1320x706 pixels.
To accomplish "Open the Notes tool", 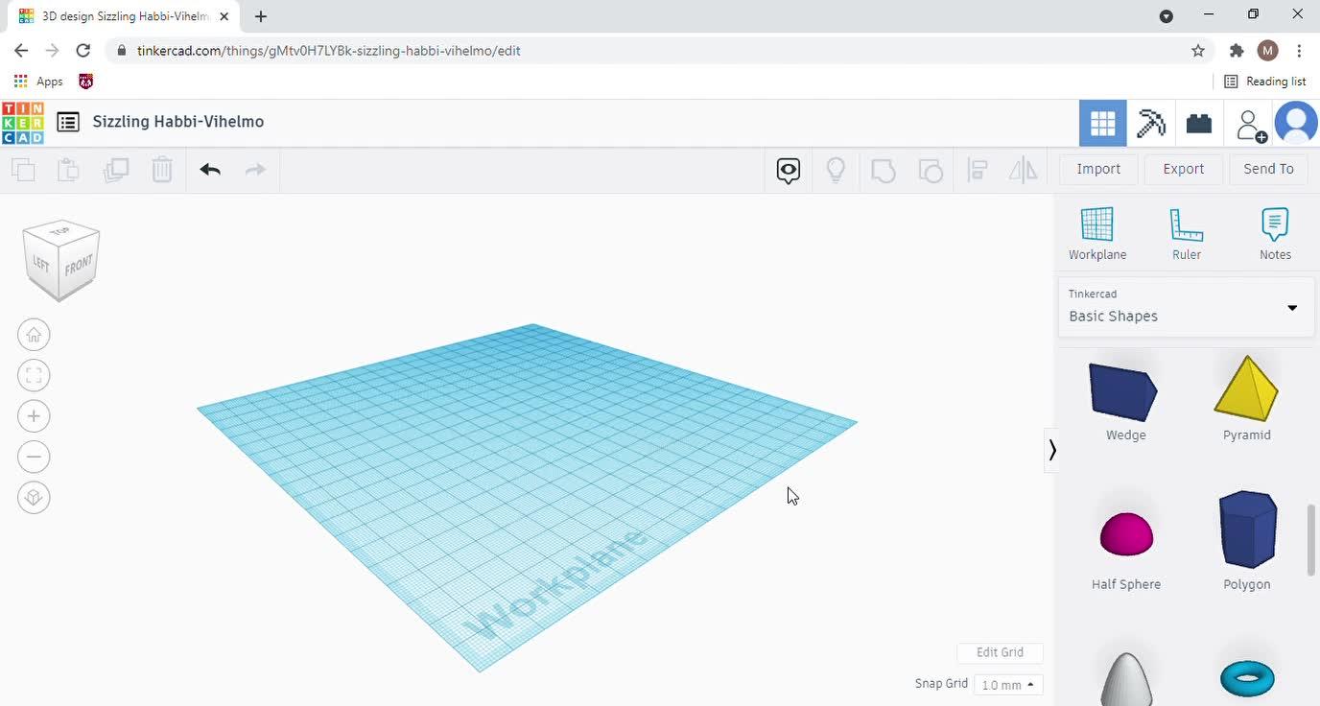I will coord(1275,234).
